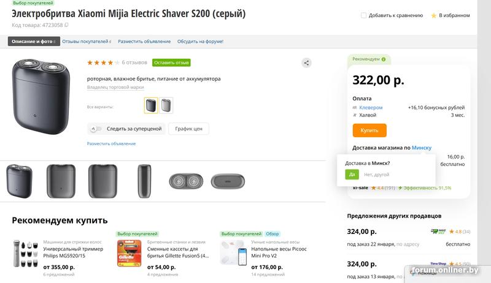The image size is (491, 283).
Task: Click Минску city link in delivery
Action: click(422, 148)
